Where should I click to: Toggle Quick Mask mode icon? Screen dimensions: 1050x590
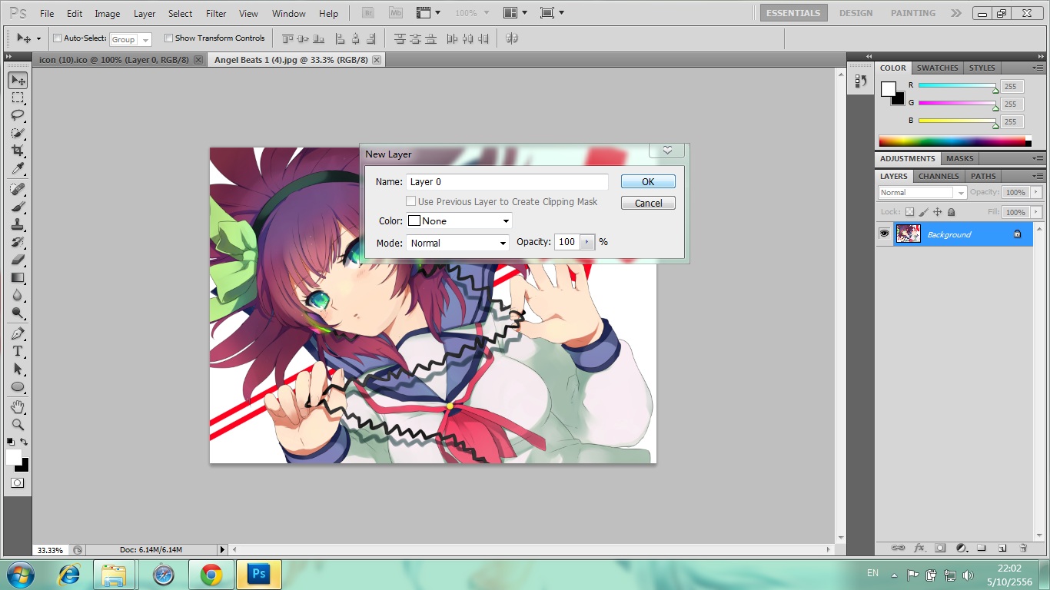coord(17,482)
